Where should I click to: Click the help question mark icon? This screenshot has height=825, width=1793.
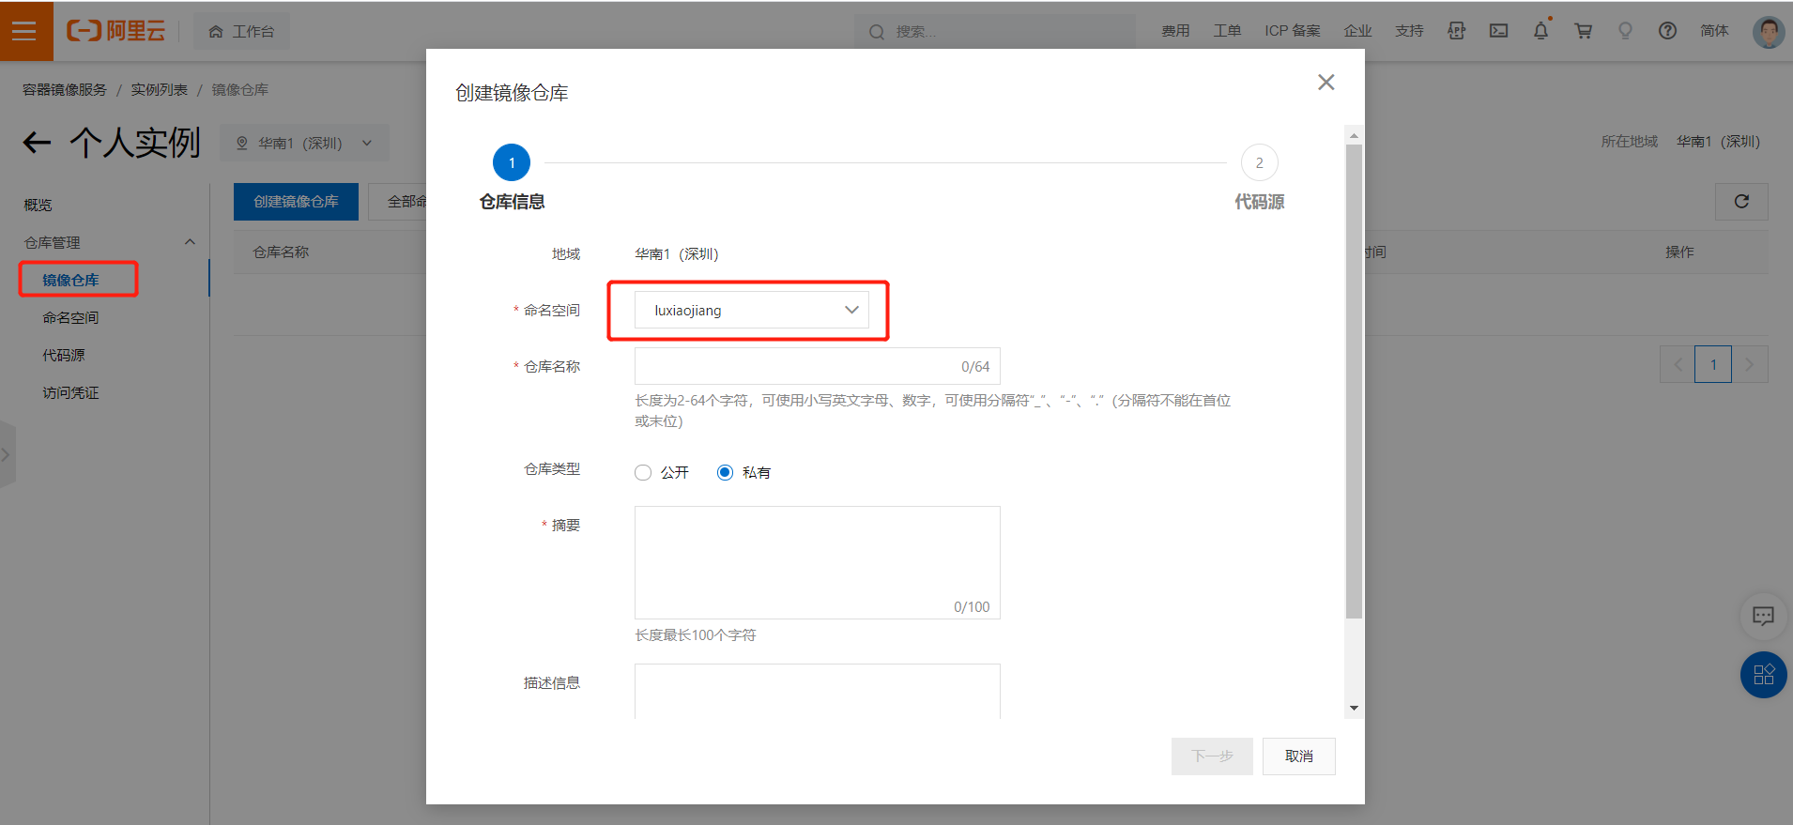(x=1667, y=31)
